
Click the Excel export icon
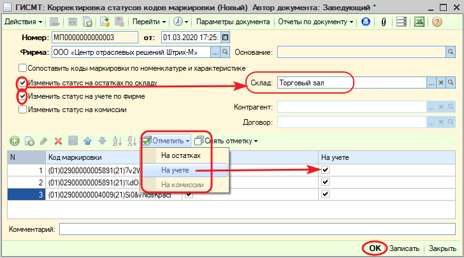420,22
